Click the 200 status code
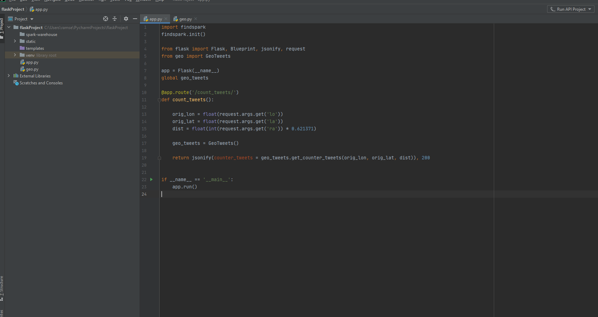Screen dimensions: 598x317 426,158
